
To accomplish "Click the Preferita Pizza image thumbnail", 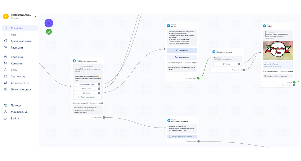I will 278,51.
